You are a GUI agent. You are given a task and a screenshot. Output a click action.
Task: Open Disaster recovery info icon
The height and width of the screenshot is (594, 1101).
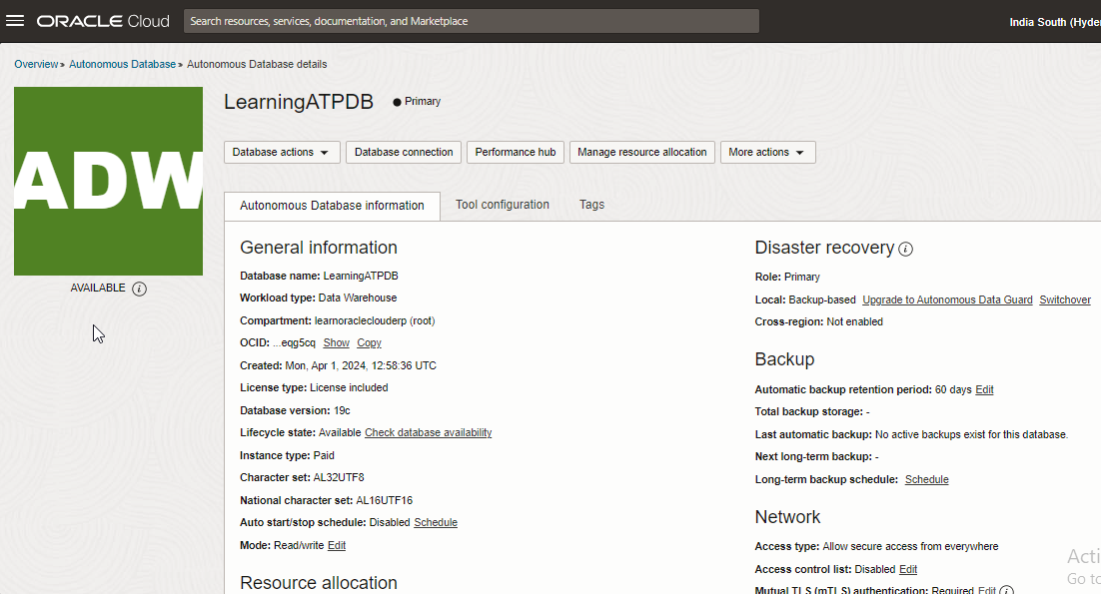pos(906,249)
